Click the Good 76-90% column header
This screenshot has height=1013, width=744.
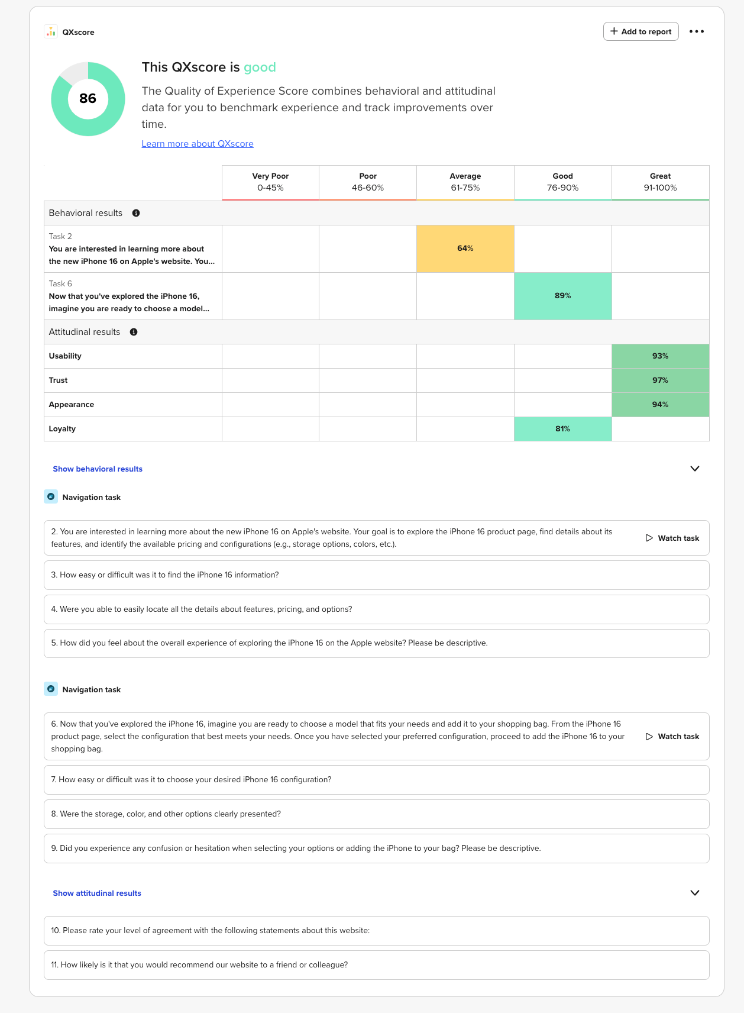[x=563, y=182]
